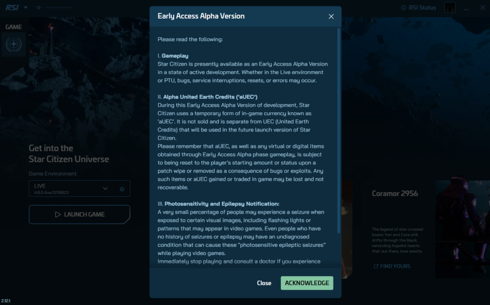The height and width of the screenshot is (305, 490).
Task: Open the LIVE game environment dropdown
Action: (67, 188)
